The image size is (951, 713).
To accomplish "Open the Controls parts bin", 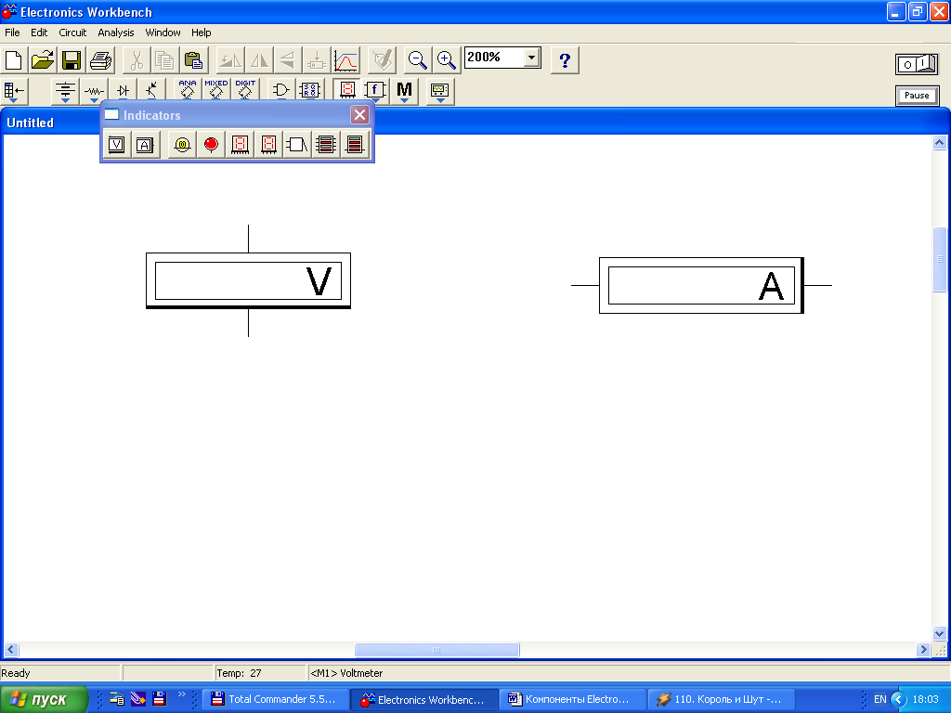I will [375, 91].
